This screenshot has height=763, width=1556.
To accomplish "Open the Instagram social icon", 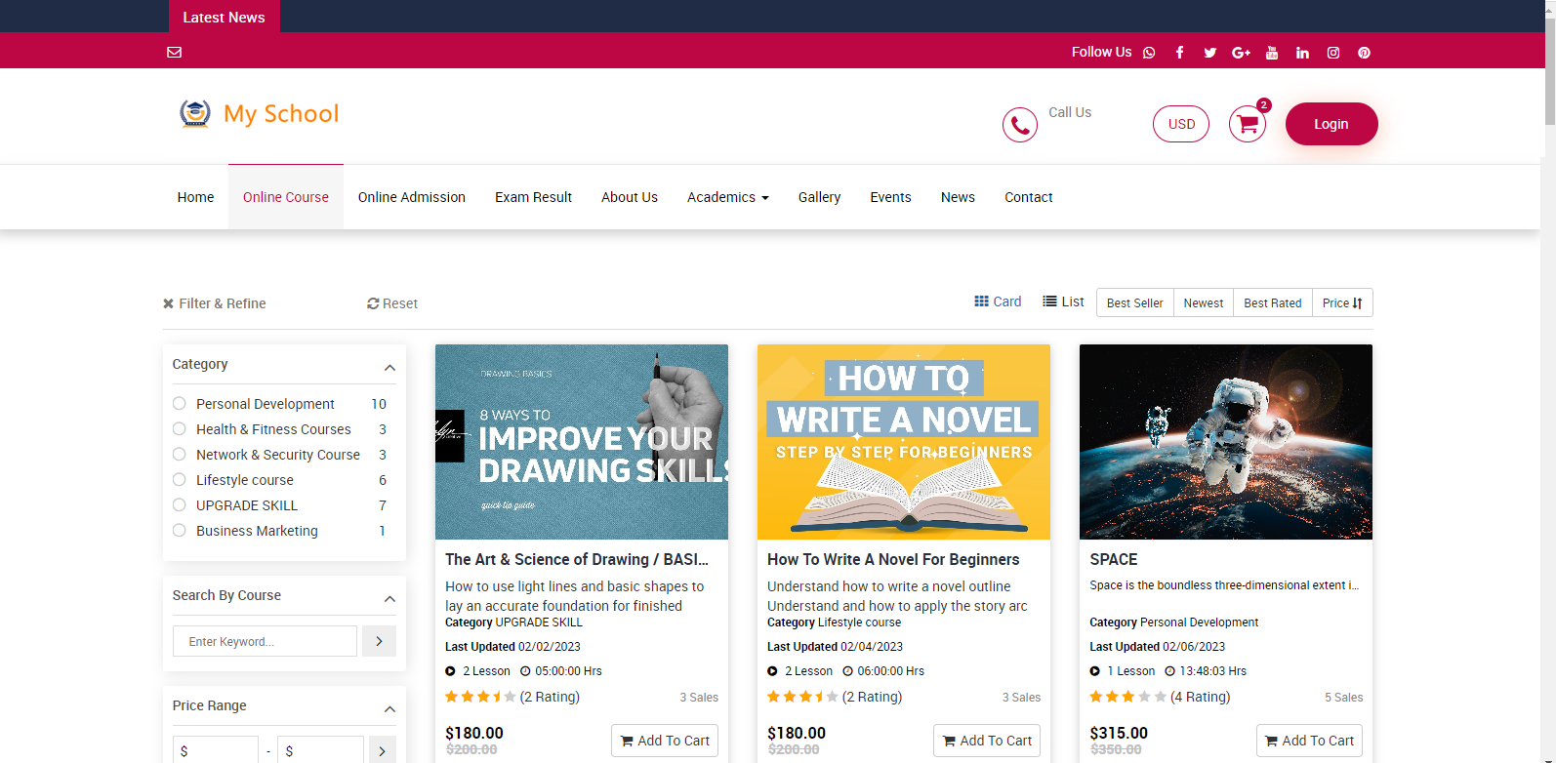I will pyautogui.click(x=1333, y=53).
